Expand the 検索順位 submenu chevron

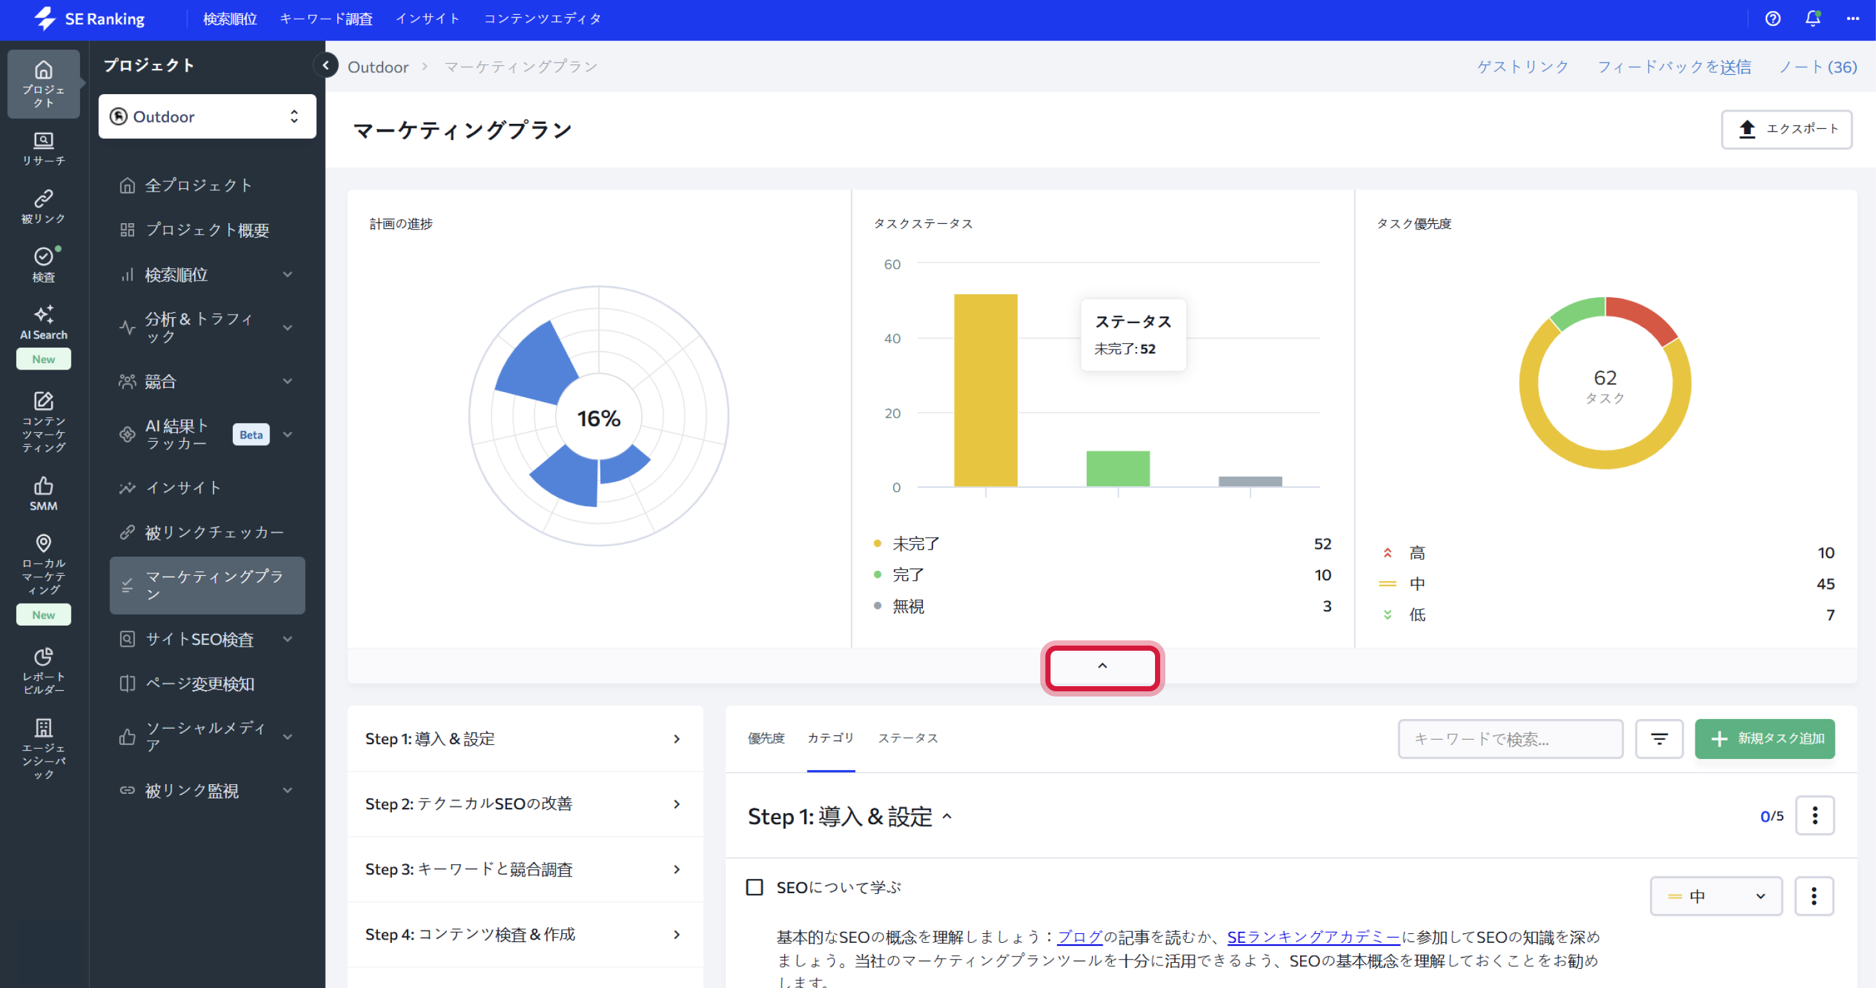pos(288,275)
